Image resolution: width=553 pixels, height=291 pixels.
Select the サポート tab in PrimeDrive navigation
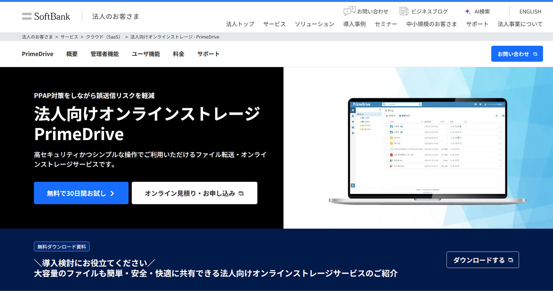(208, 54)
